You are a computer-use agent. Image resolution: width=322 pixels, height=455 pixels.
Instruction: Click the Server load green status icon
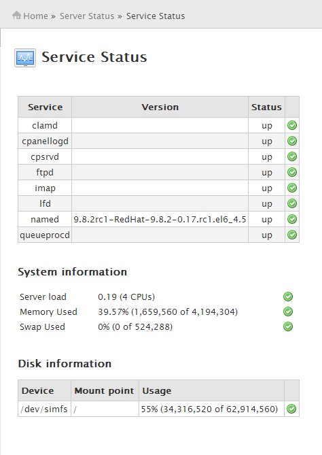pos(288,297)
